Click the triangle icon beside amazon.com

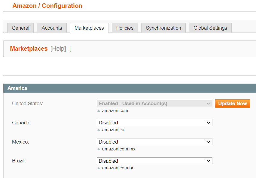tap(99, 111)
